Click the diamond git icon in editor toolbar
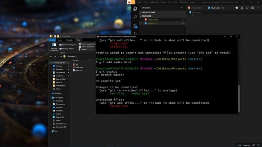 coord(237,8)
